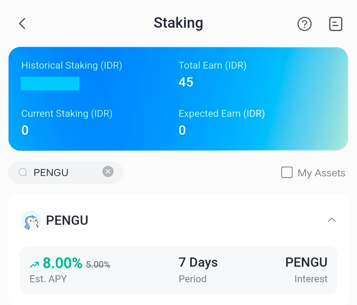Click the Total Earn value 45
The height and width of the screenshot is (305, 357).
[x=185, y=82]
